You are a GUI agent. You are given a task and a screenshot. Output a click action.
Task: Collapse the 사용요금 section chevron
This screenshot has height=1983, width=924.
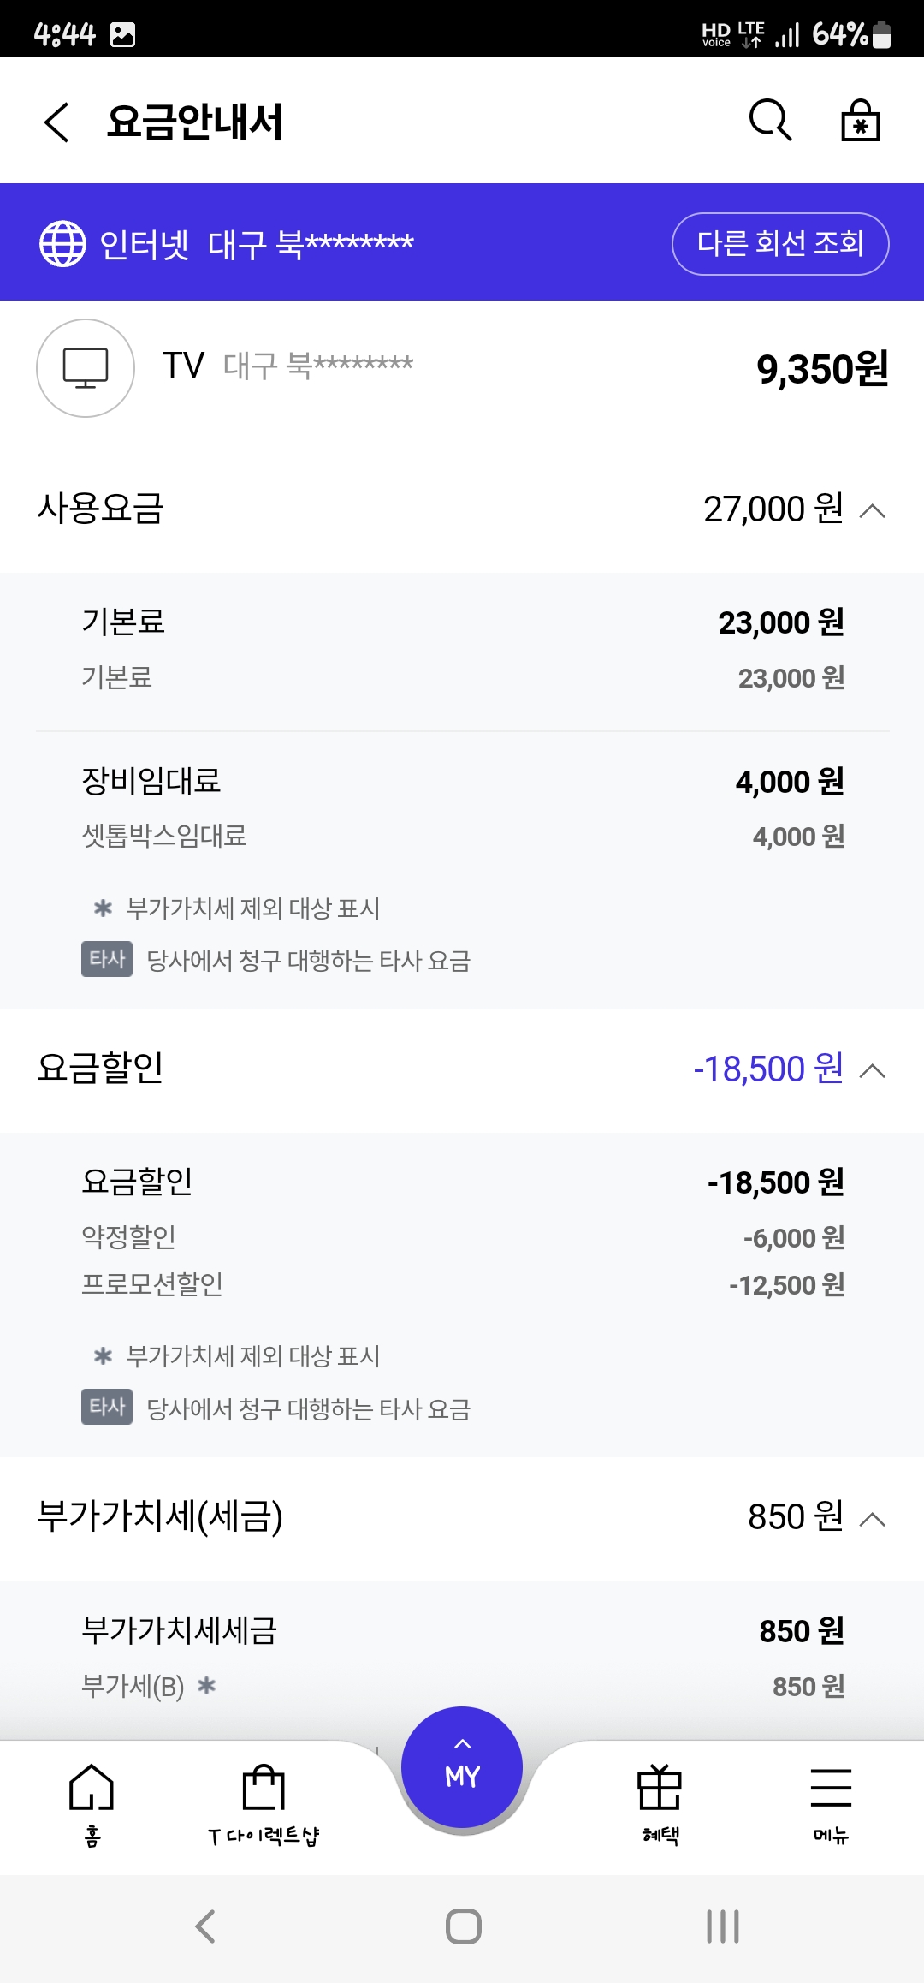tap(872, 511)
